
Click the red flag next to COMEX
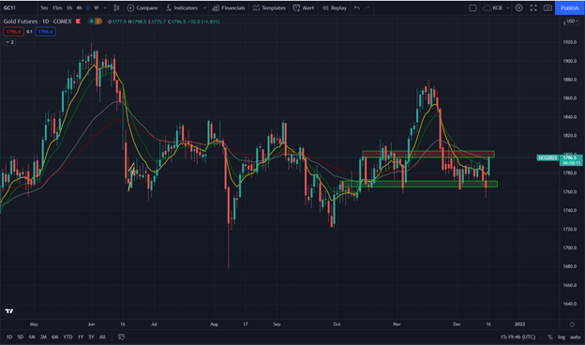click(79, 22)
